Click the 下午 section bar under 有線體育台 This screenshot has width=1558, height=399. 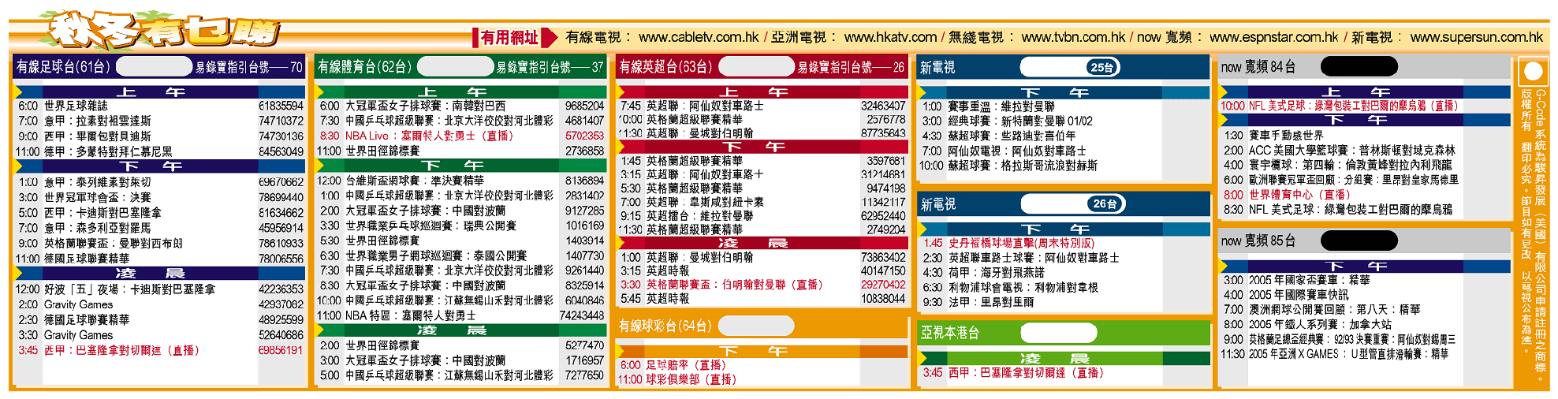click(x=460, y=166)
